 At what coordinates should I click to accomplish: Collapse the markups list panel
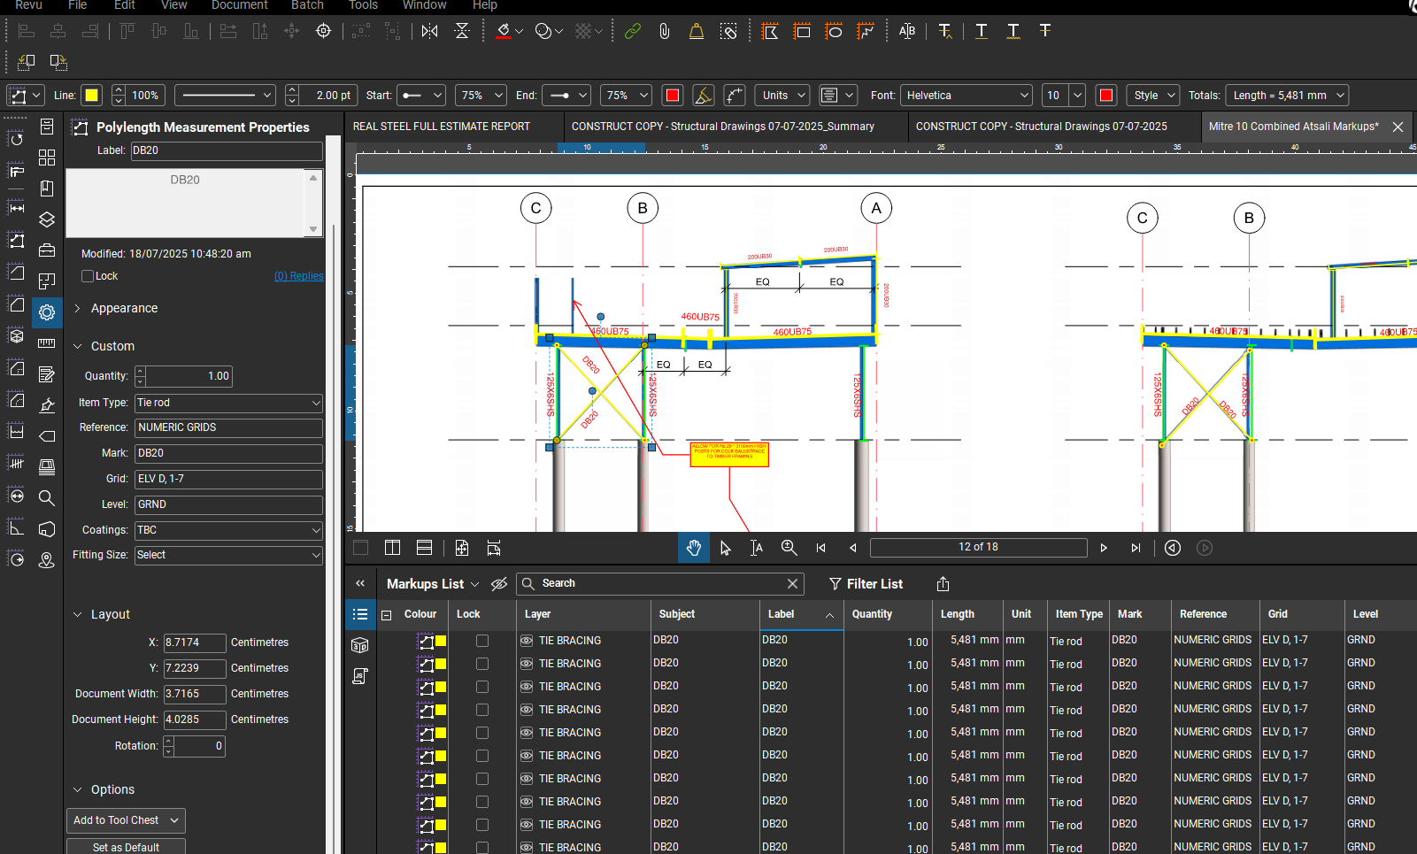coord(360,584)
